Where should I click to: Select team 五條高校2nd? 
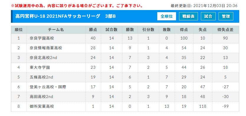(x=41, y=77)
